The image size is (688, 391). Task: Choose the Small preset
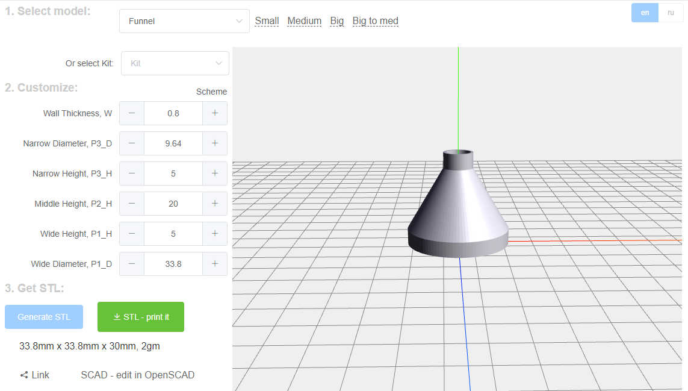tap(267, 21)
